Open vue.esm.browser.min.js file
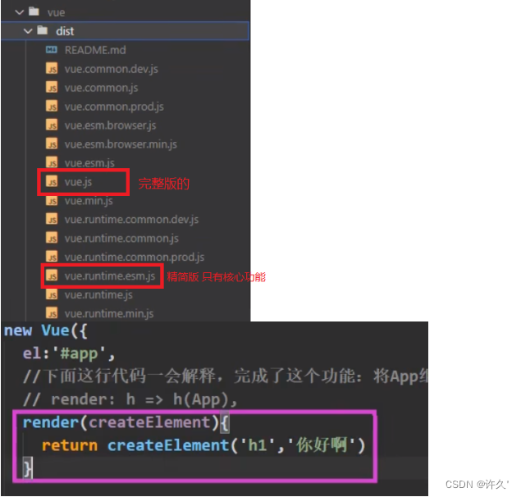521x497 pixels. (x=121, y=144)
